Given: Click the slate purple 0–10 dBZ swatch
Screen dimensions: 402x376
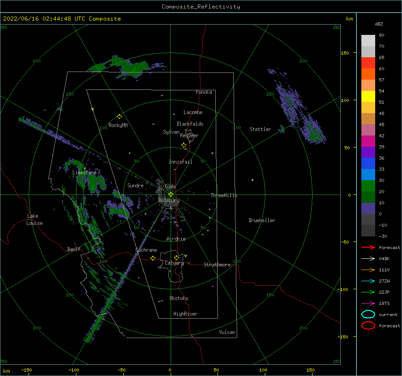Looking at the screenshot, I should point(368,208).
